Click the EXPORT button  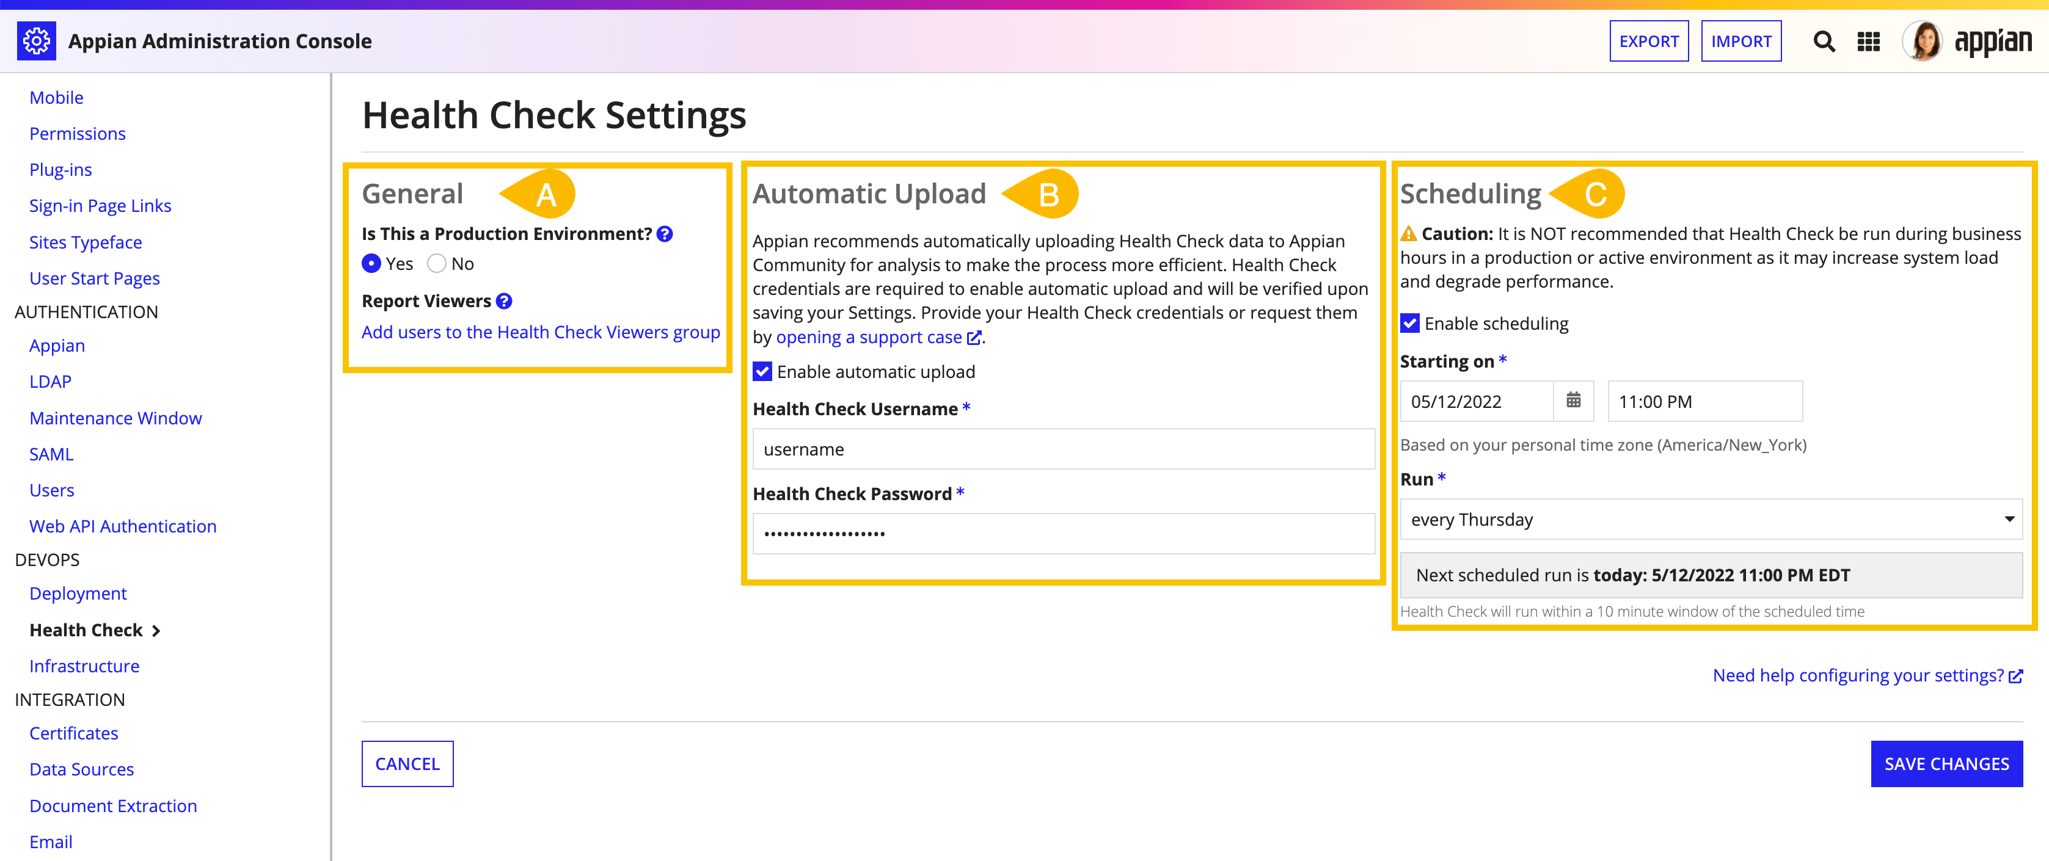1648,42
